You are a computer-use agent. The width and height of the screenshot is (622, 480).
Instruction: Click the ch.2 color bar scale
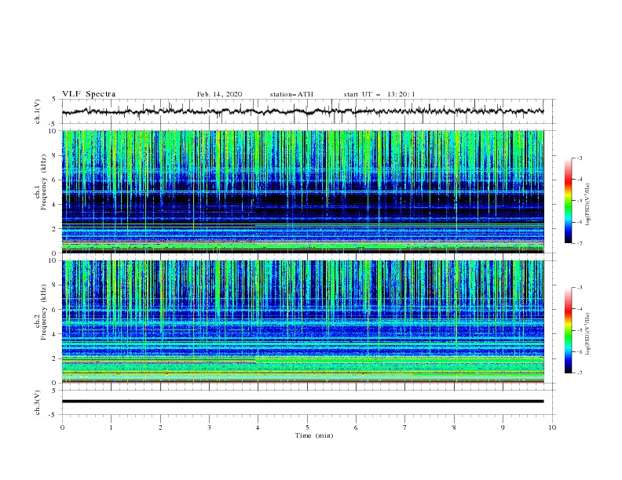click(x=568, y=330)
